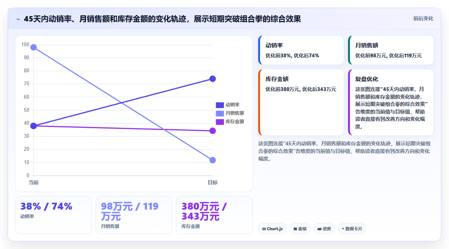This screenshot has width=449, height=249.
Task: Click the icon in the Chart.js tag
Action: pos(264,229)
